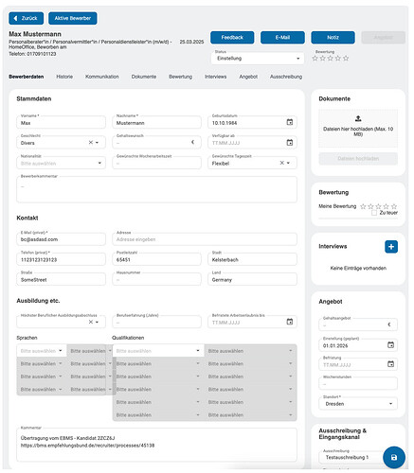Open the Verfügbar ab calendar icon
414x473 pixels.
[x=289, y=143]
